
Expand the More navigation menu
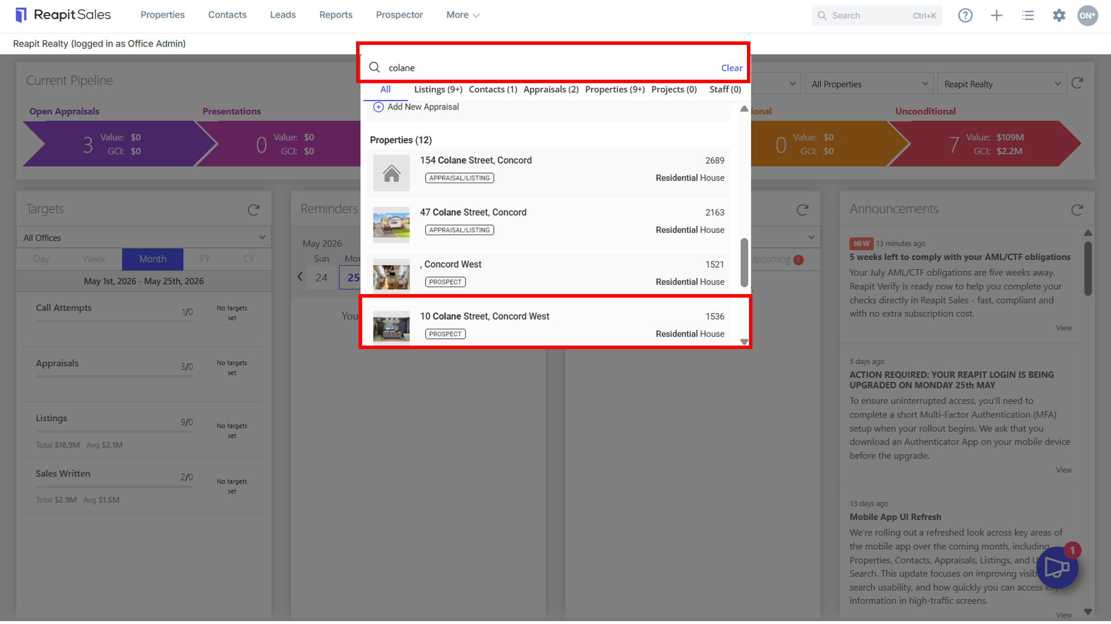coord(463,15)
